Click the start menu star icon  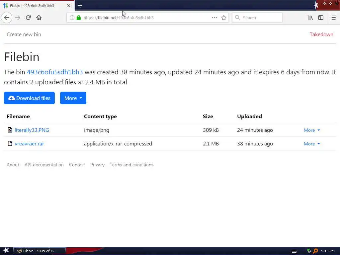click(6, 250)
